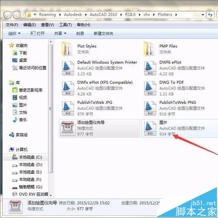Navigate to R18.0 in the breadcrumb
The height and width of the screenshot is (218, 218).
(130, 14)
